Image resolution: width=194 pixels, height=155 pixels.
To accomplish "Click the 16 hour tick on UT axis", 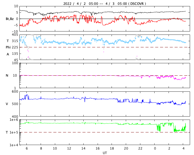I will pos(98,148).
